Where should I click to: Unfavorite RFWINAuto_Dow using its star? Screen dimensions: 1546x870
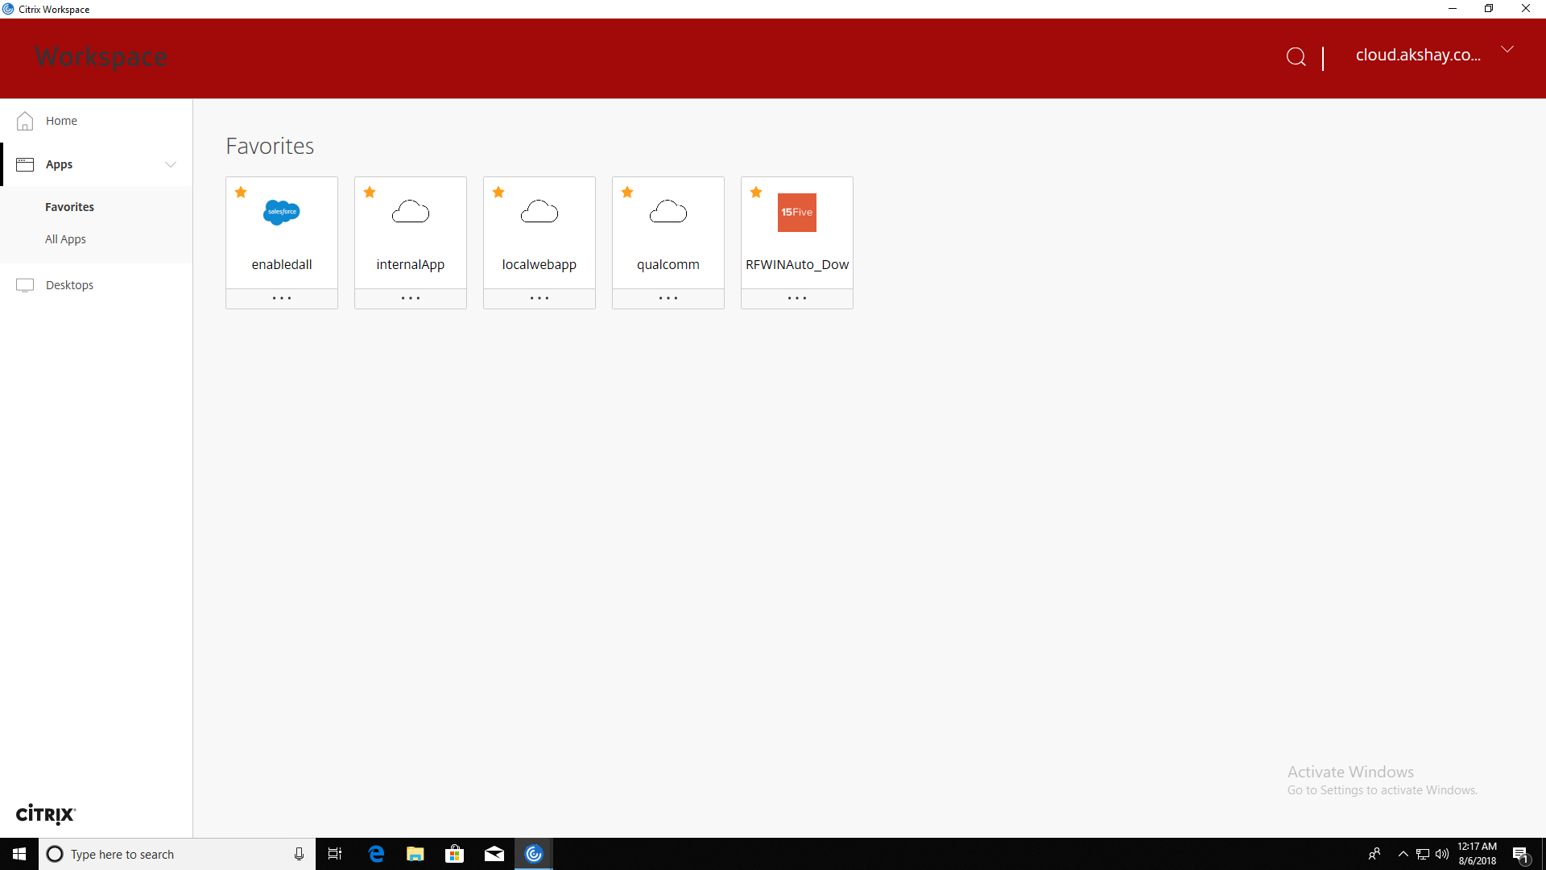point(756,192)
